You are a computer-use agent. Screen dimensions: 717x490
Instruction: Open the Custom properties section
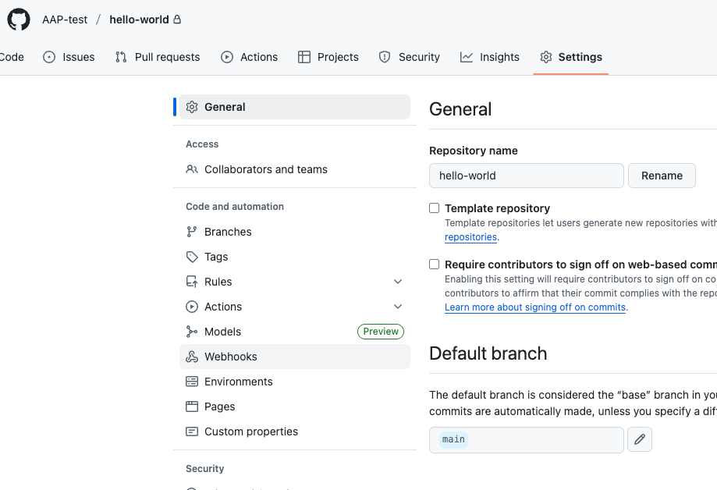click(x=250, y=431)
